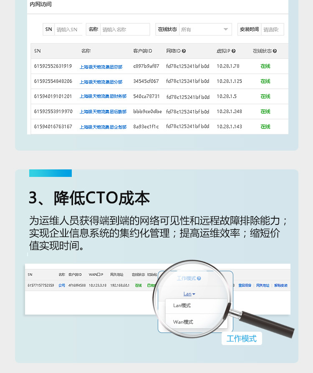Click help icon next to 工作模式
313x373 pixels.
tap(199, 278)
